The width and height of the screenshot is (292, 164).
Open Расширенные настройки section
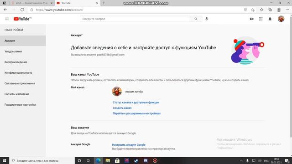[x=20, y=105]
